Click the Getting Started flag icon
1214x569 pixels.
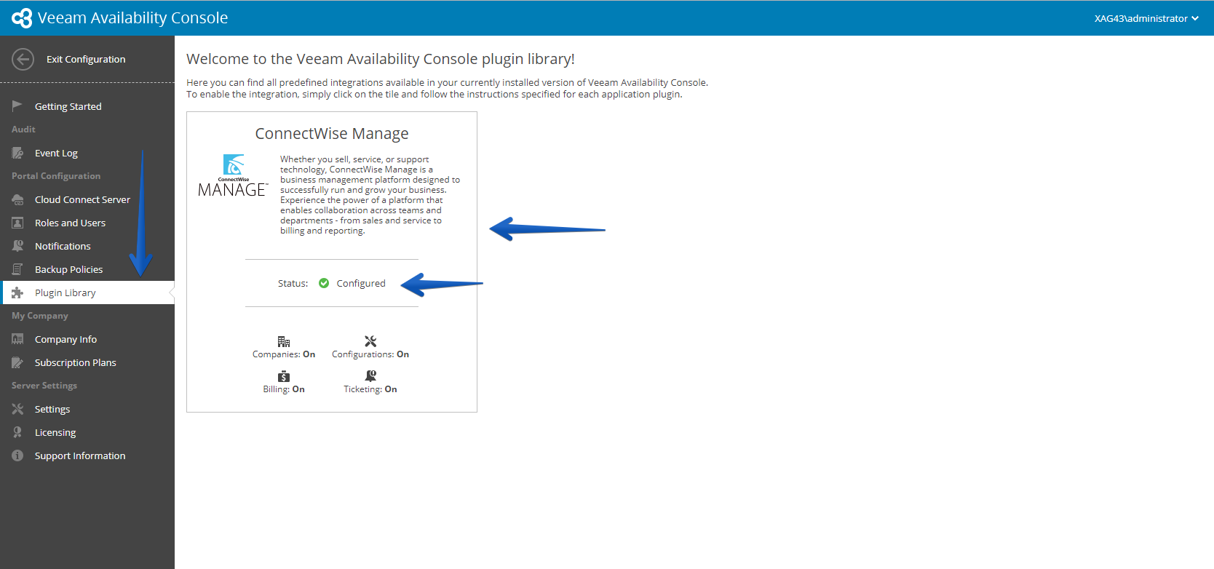pos(17,106)
